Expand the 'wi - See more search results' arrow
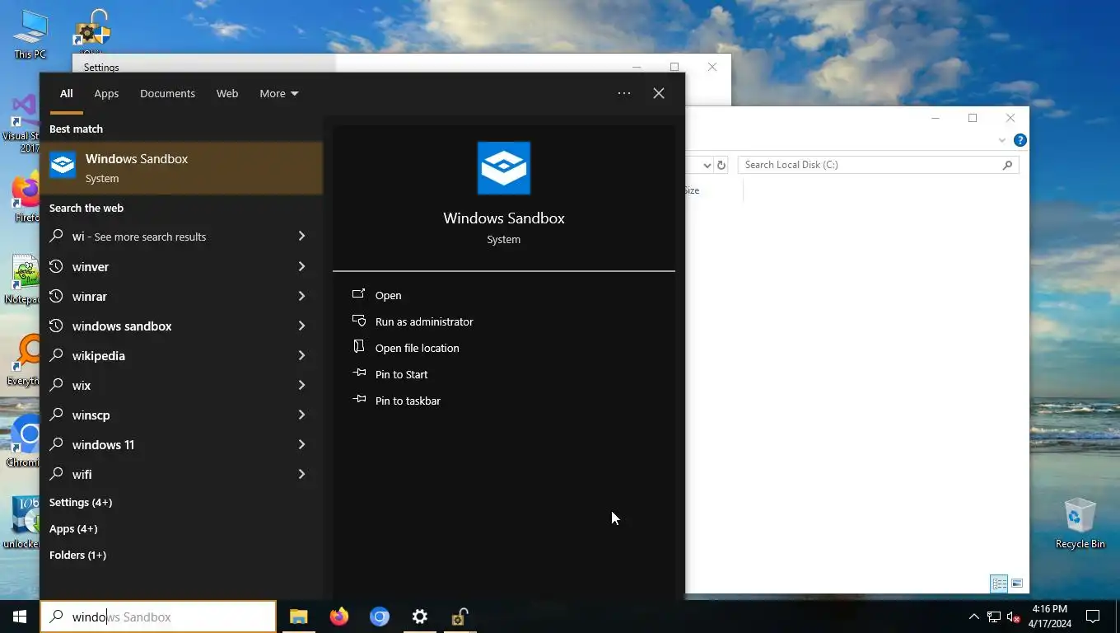This screenshot has width=1120, height=633. pyautogui.click(x=301, y=237)
